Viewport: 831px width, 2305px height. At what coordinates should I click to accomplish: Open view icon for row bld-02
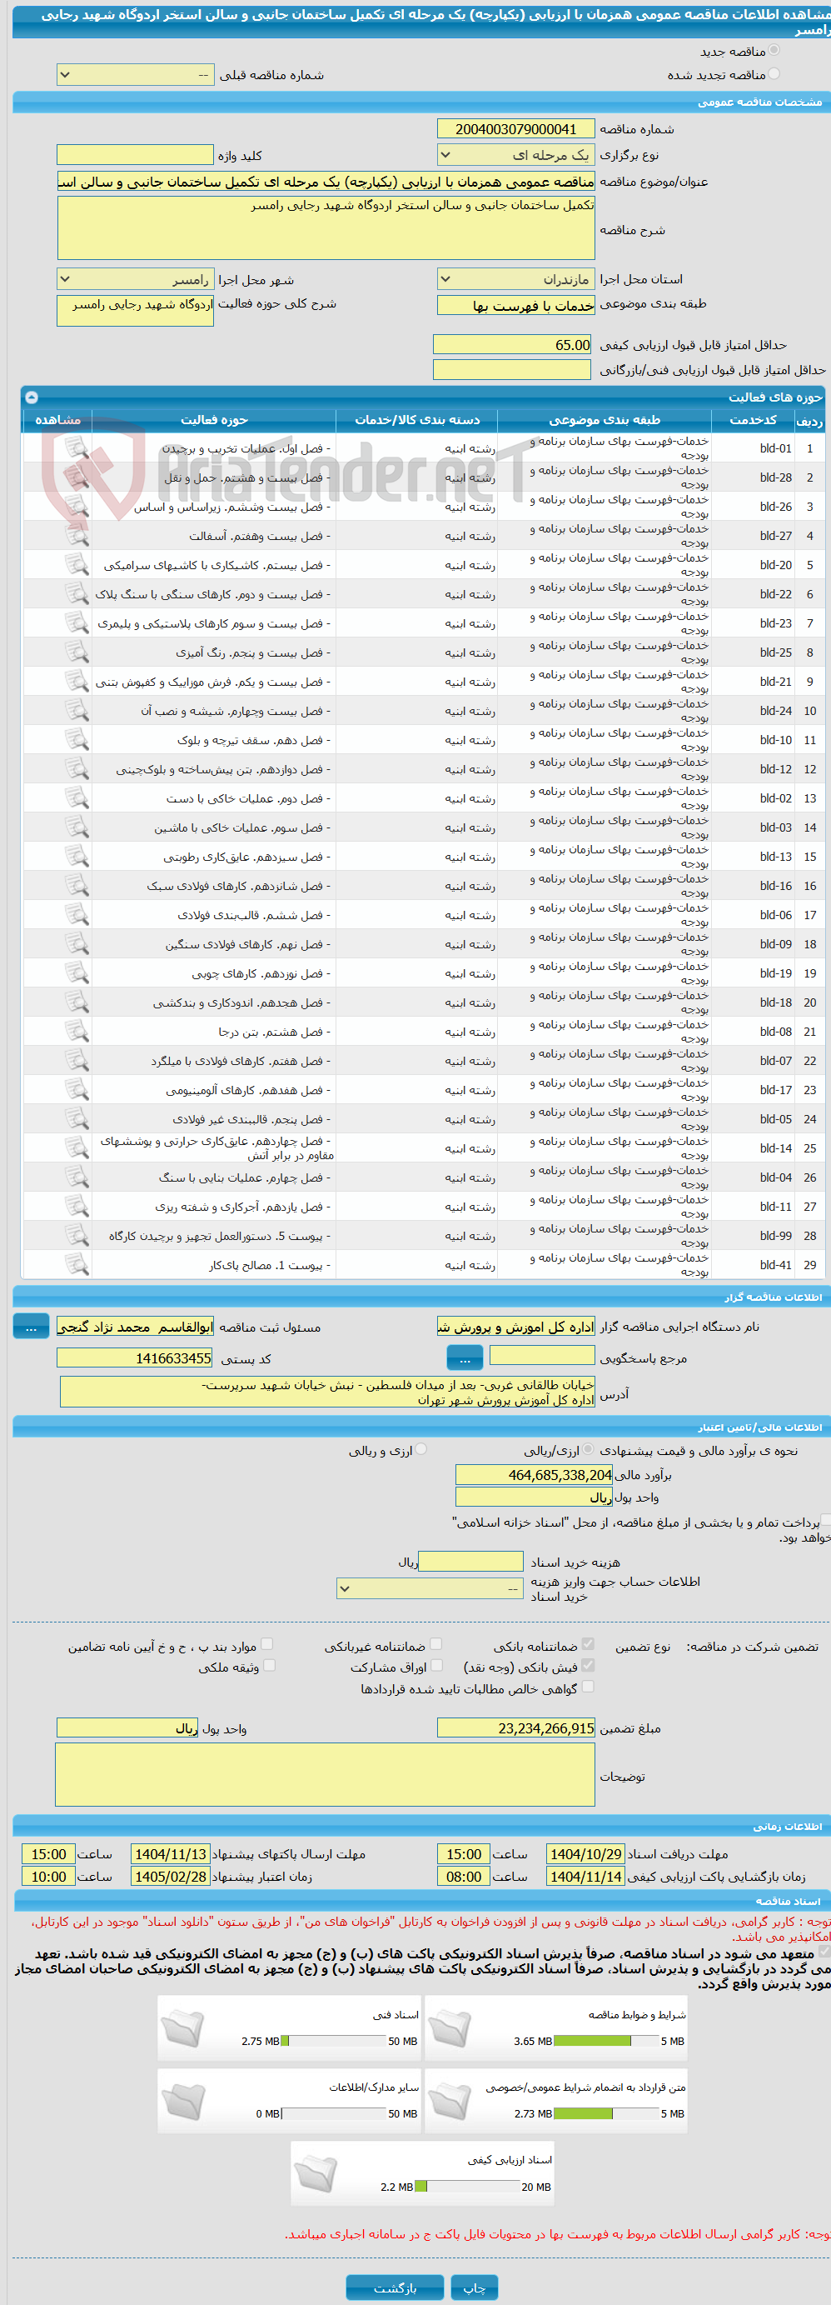point(77,798)
